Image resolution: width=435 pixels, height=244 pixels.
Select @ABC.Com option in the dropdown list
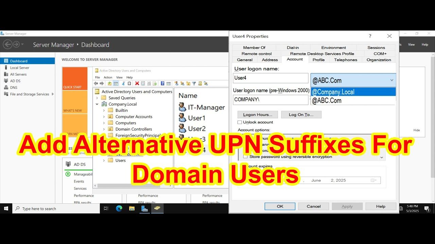click(x=353, y=100)
